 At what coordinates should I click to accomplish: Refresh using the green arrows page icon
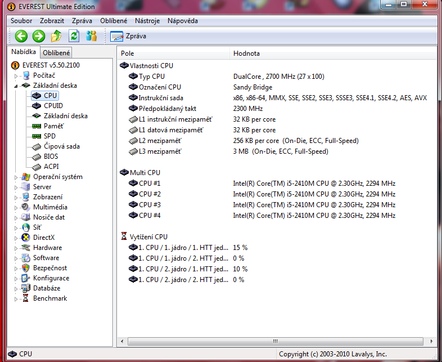click(74, 36)
